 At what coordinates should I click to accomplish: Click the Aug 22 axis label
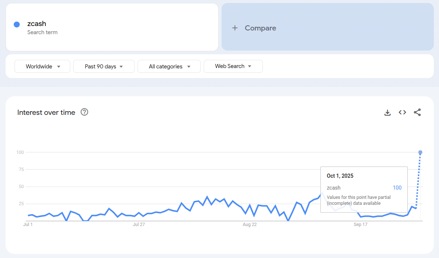tap(250, 225)
